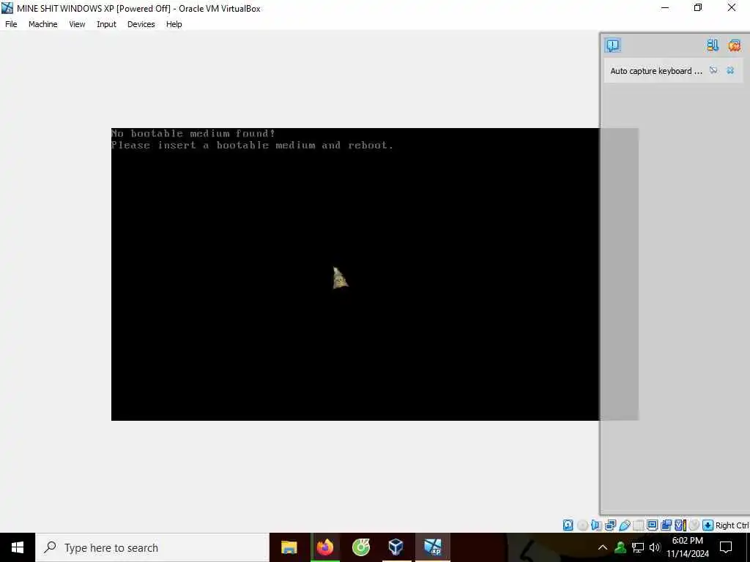The height and width of the screenshot is (562, 750).
Task: Open the View menu
Action: [76, 24]
